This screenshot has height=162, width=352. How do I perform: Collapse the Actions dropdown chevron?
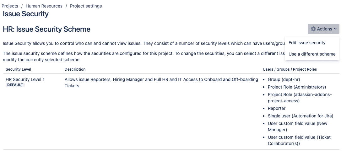click(335, 29)
